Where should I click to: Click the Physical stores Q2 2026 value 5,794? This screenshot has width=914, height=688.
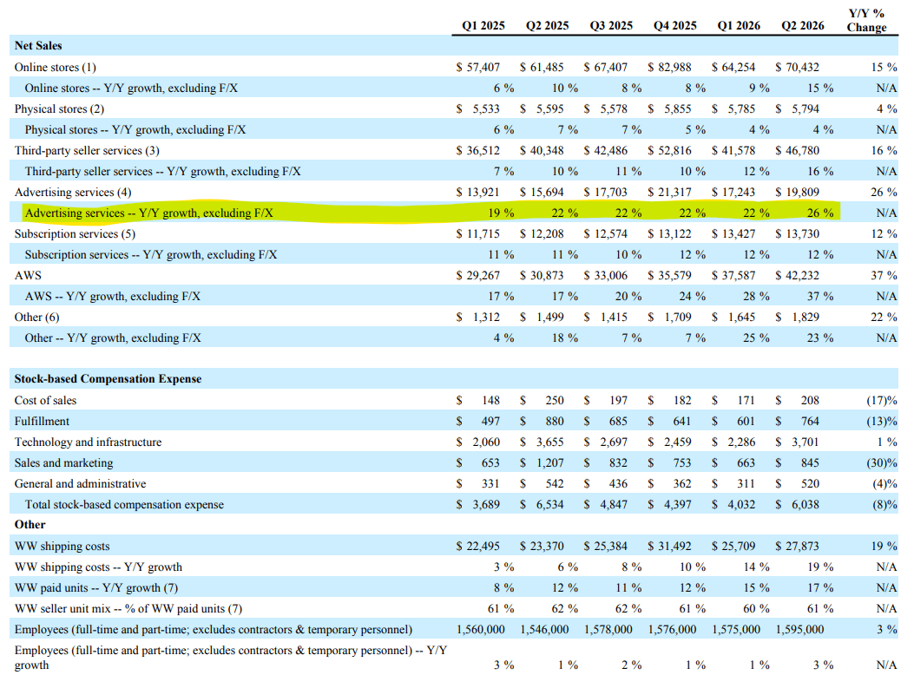click(797, 109)
